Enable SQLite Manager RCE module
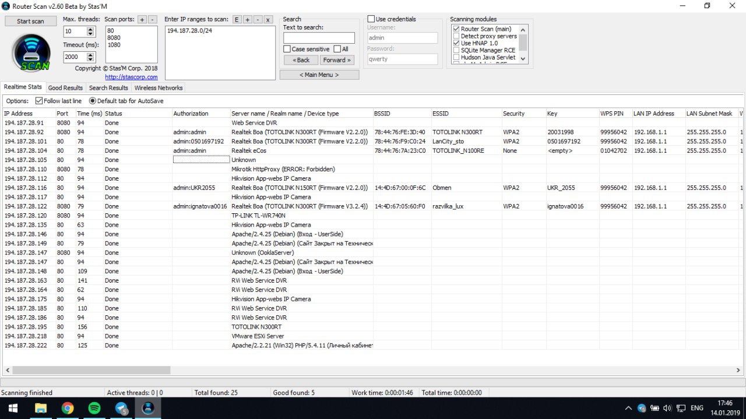This screenshot has width=746, height=419. [456, 50]
